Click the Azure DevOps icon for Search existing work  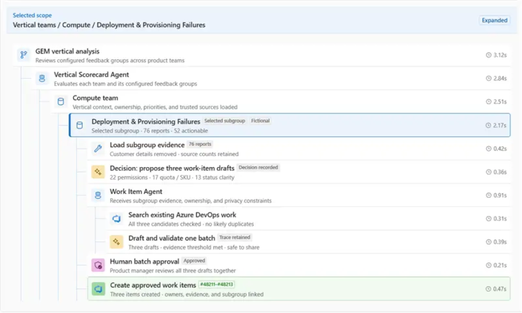pyautogui.click(x=116, y=219)
